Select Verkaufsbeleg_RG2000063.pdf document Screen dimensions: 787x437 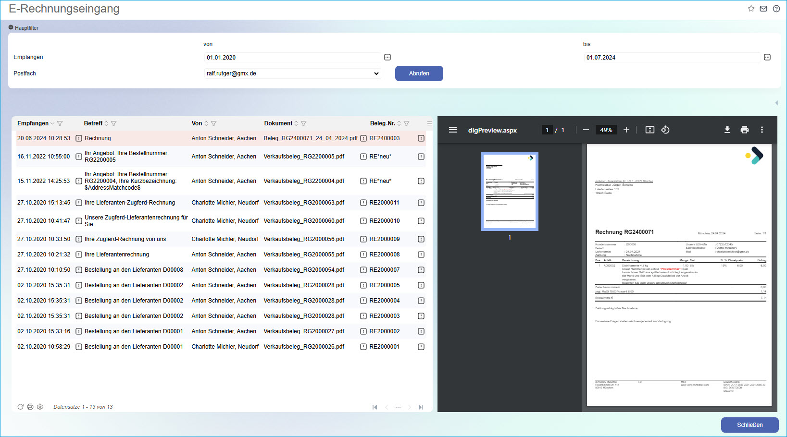tap(304, 203)
